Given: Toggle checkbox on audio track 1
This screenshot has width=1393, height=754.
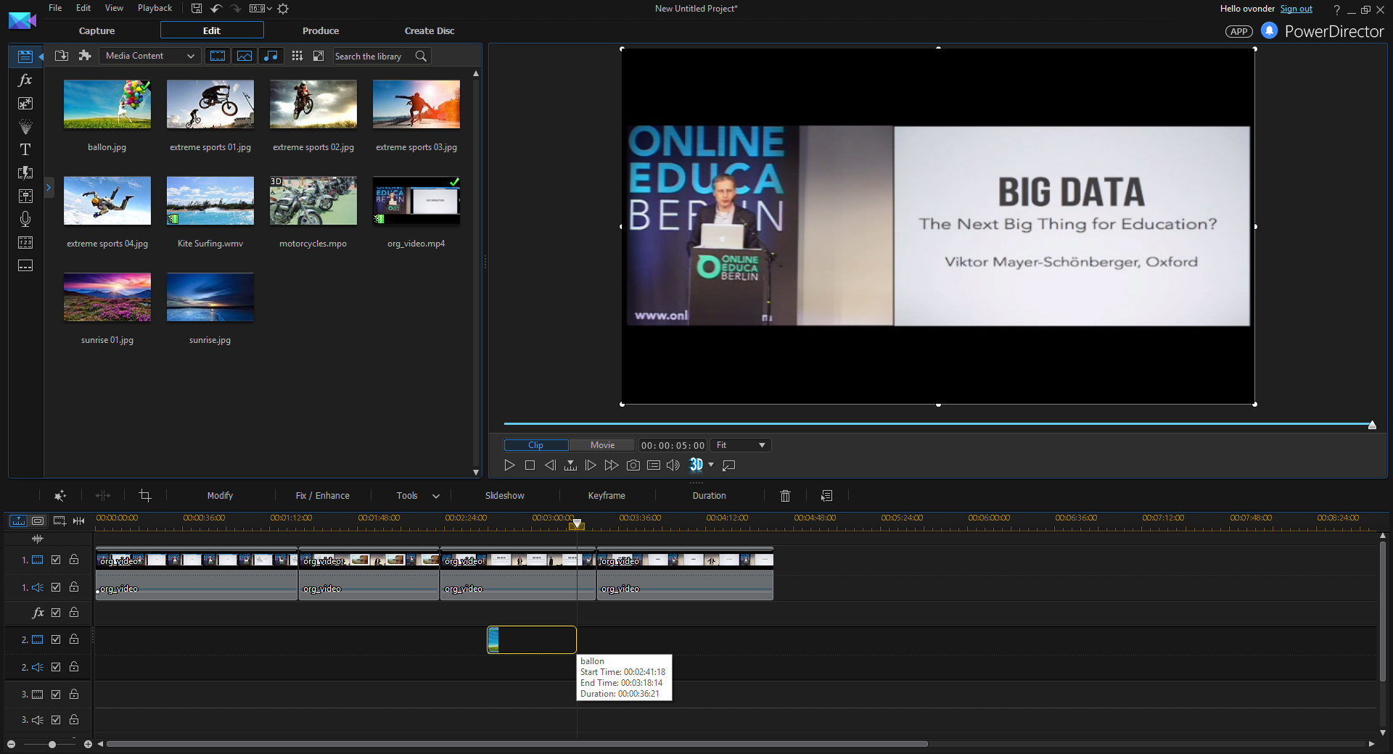Looking at the screenshot, I should [56, 587].
